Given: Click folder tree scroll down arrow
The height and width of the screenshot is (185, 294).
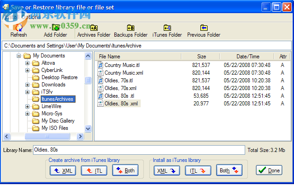Looking at the screenshot, I should point(88,128).
